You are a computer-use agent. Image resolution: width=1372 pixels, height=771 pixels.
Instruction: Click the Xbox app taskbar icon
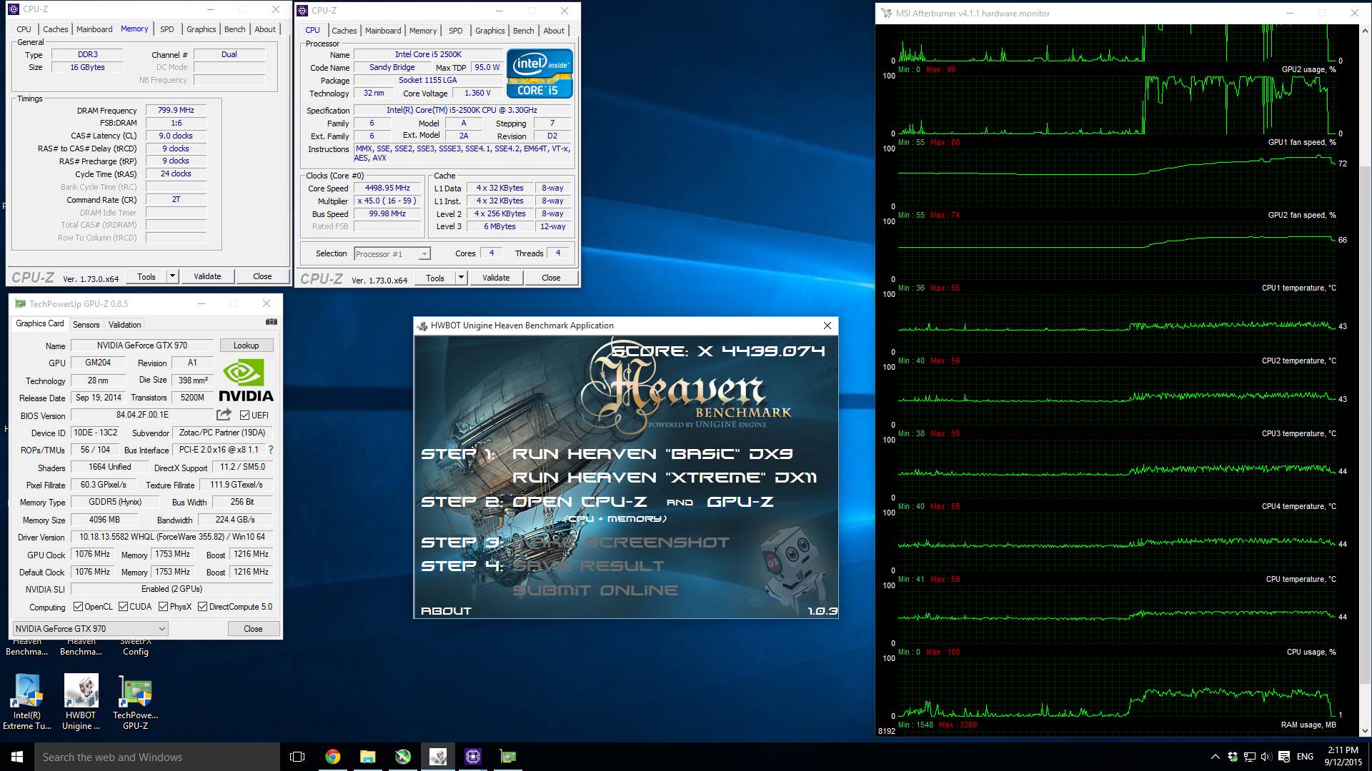click(x=402, y=757)
